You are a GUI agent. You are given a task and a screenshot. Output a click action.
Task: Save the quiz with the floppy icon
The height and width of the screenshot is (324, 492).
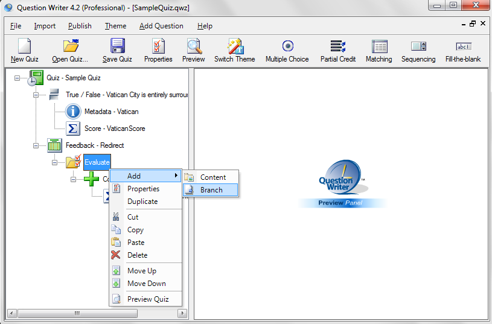click(117, 46)
